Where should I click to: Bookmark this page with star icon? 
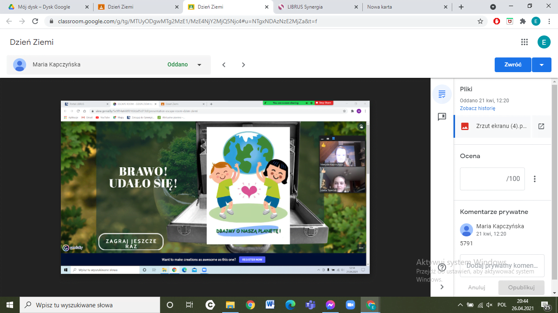pyautogui.click(x=480, y=22)
